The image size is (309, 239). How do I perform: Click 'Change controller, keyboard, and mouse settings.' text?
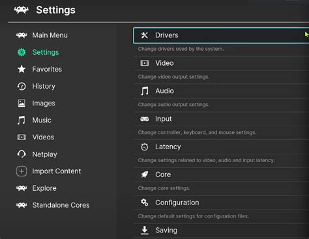197,132
